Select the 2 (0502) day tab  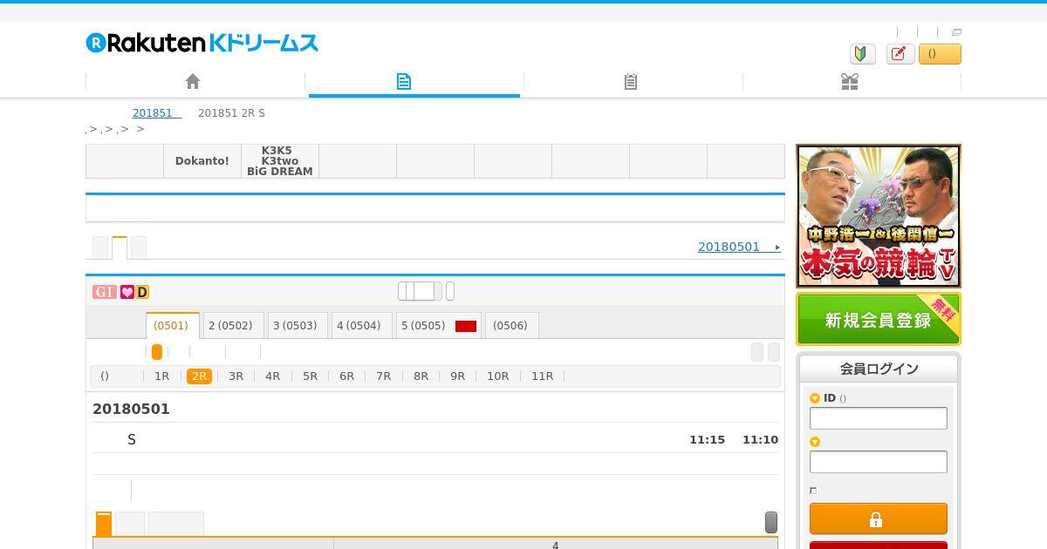coord(233,325)
